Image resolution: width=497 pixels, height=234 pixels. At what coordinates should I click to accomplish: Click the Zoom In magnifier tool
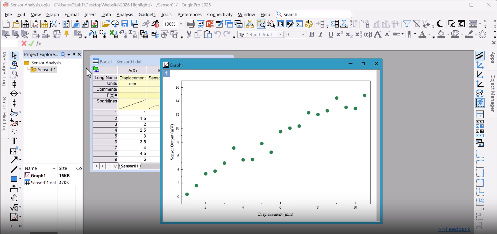point(15,64)
